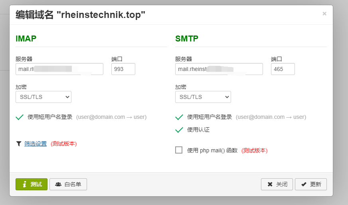Click the 更新 button label
The height and width of the screenshot is (205, 348).
pos(316,184)
